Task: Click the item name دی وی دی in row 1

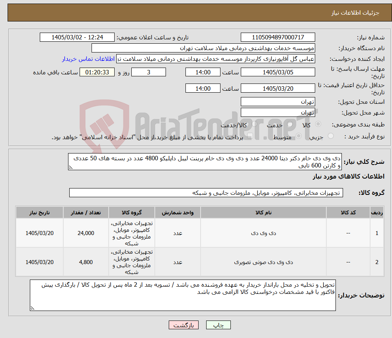Action: point(263,233)
